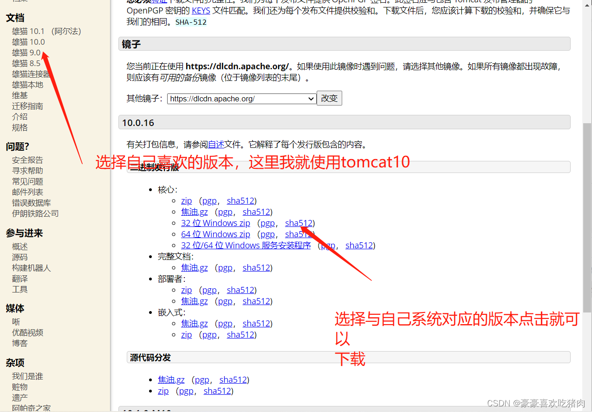Open 源码 sidebar link
592x412 pixels.
[x=20, y=257]
